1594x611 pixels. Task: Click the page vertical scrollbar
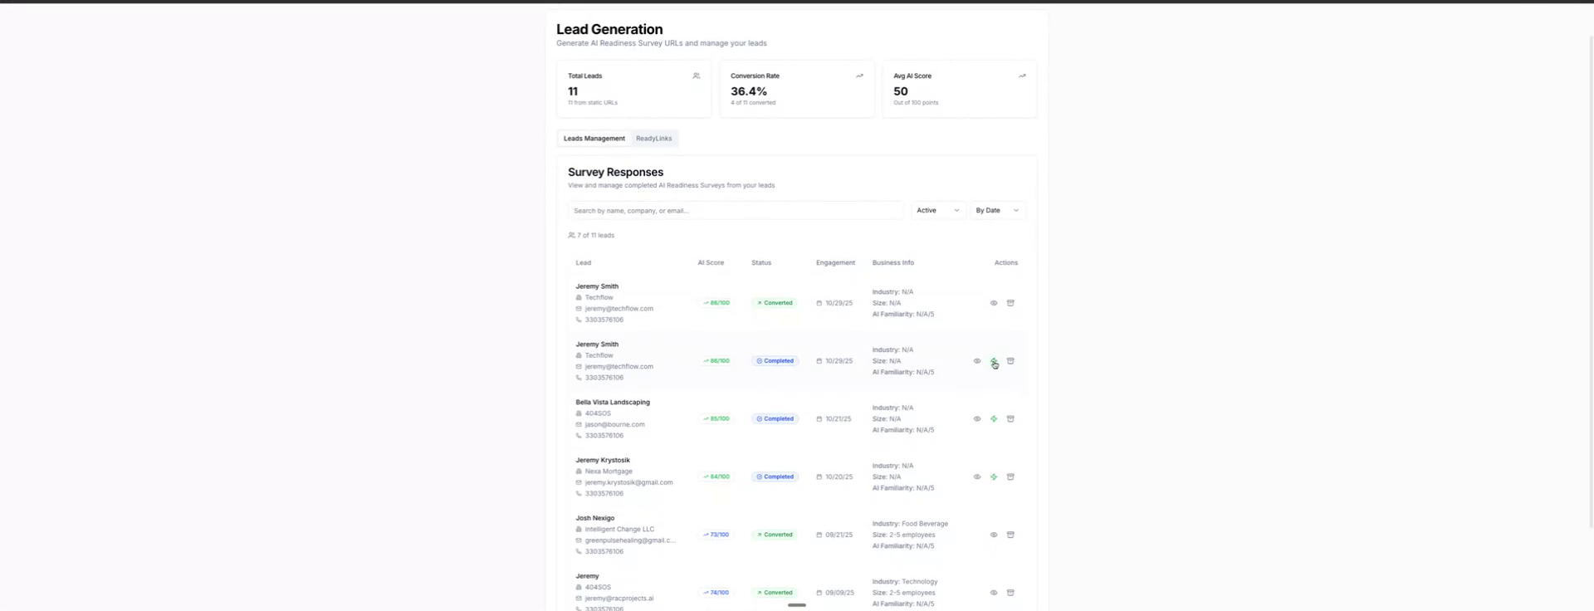[1591, 282]
